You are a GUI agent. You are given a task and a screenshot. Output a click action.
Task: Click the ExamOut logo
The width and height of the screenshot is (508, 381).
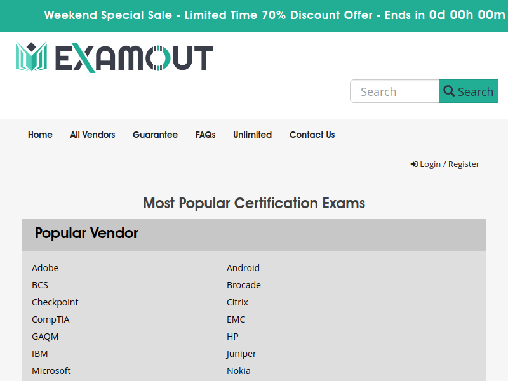coord(114,57)
